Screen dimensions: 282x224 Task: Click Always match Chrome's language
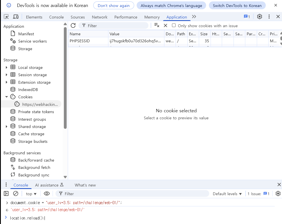pyautogui.click(x=171, y=5)
